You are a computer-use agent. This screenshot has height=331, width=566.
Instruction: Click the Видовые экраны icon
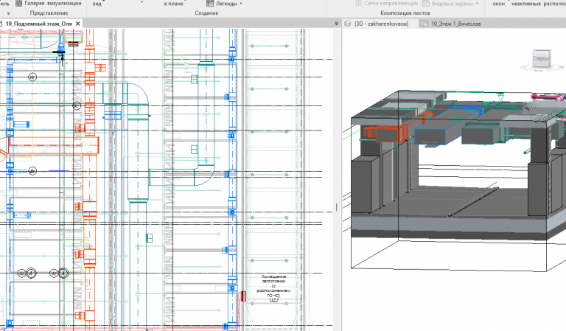pyautogui.click(x=426, y=3)
